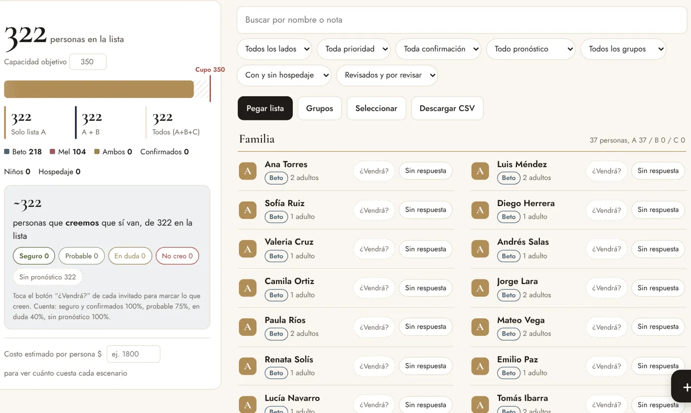Click Sin respuesta for Mateo Vega
Screen dimensions: 691x413
coord(658,327)
